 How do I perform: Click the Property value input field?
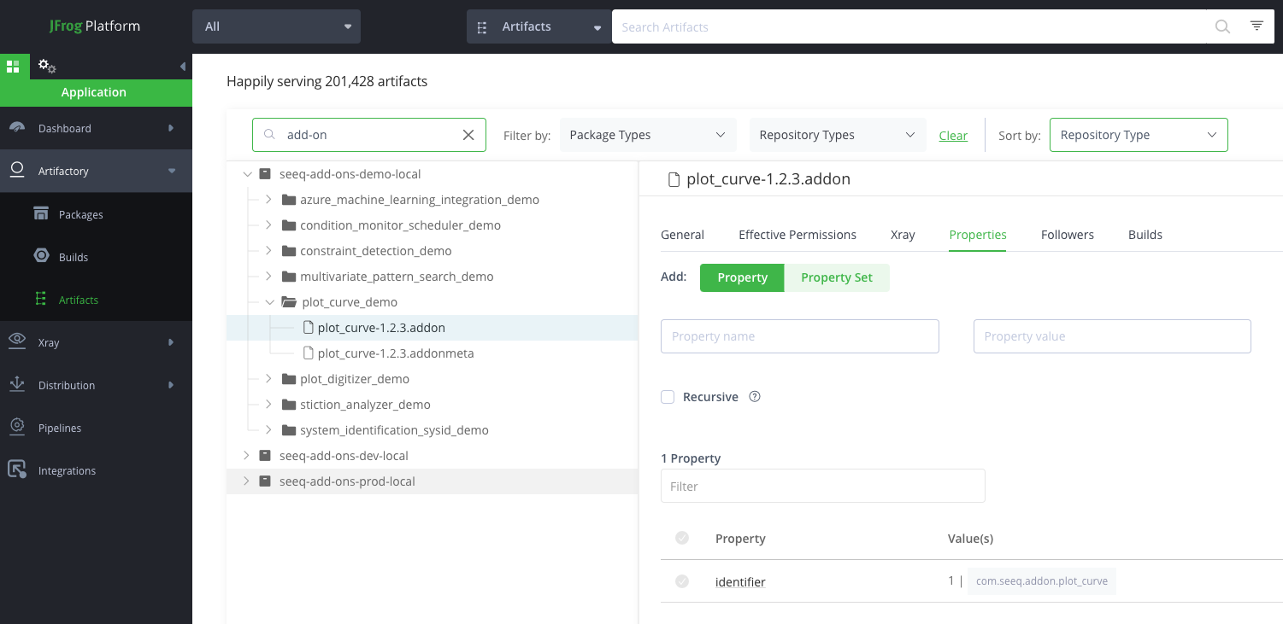click(x=1111, y=335)
